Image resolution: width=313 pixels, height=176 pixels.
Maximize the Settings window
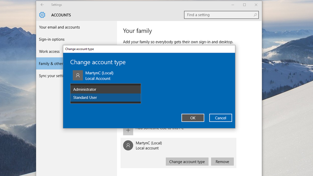pos(244,5)
